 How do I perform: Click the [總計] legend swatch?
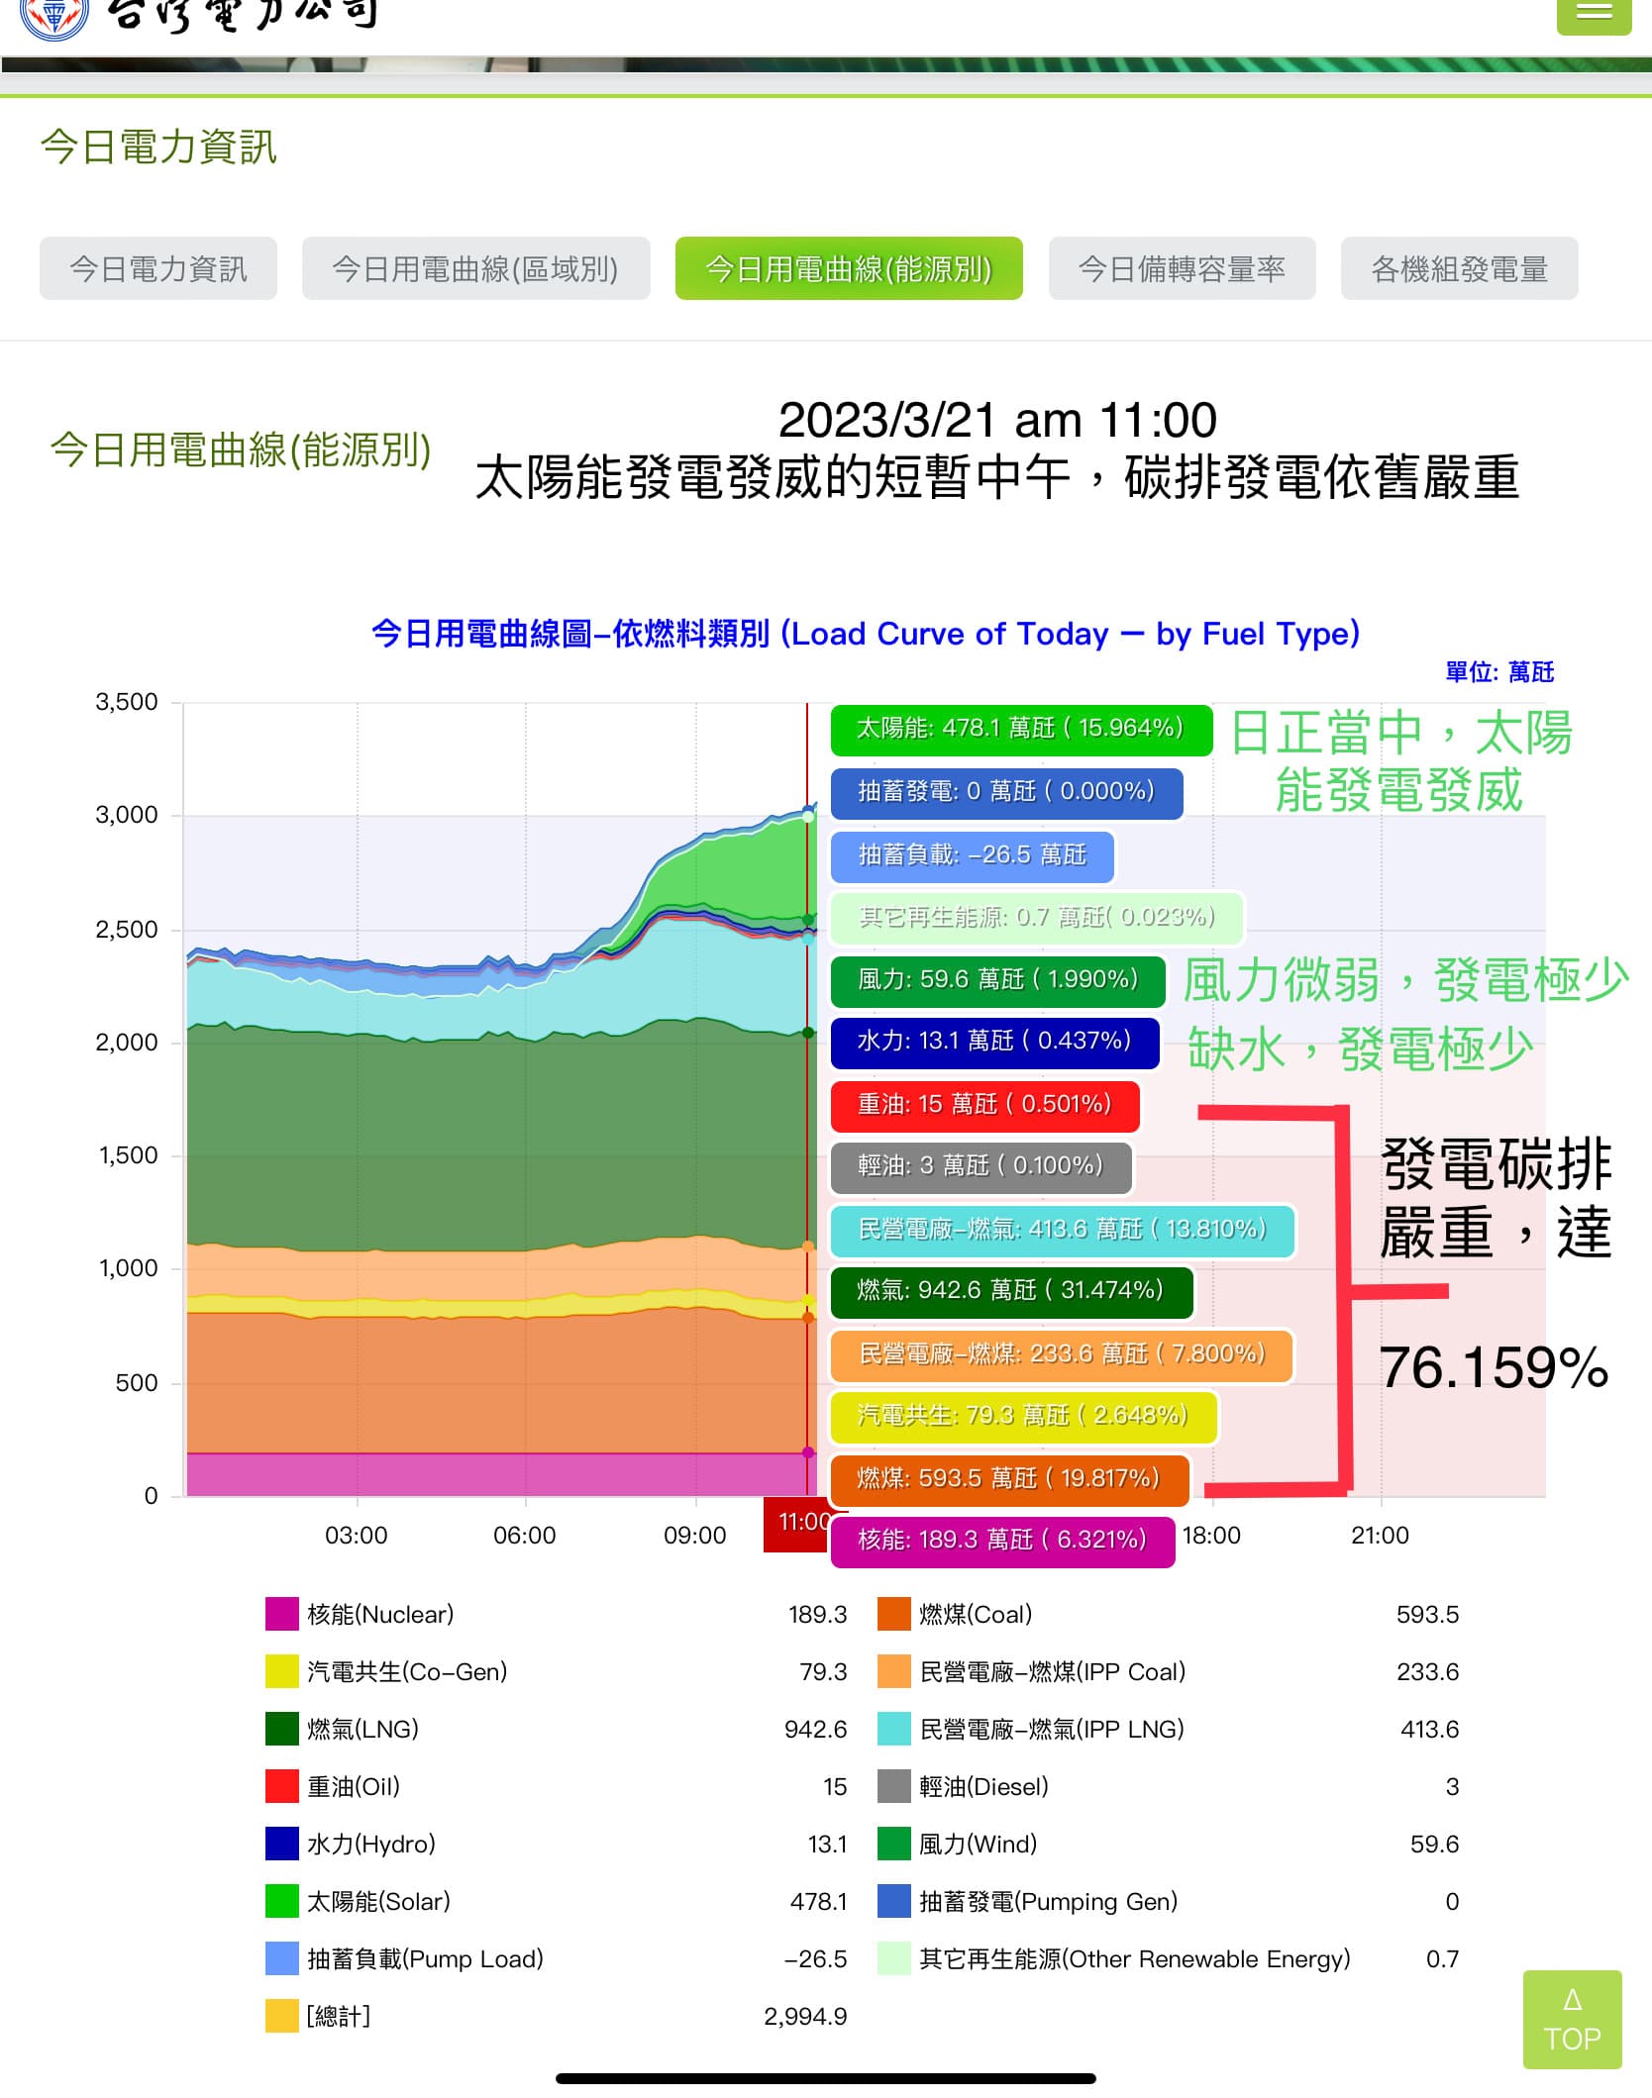(282, 2016)
